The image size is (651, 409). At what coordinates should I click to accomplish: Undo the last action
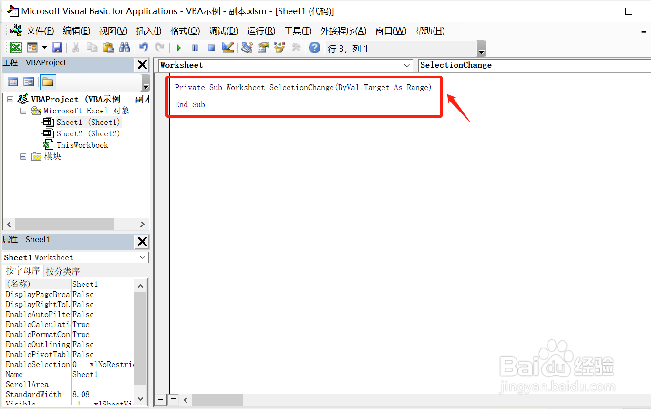pyautogui.click(x=144, y=48)
